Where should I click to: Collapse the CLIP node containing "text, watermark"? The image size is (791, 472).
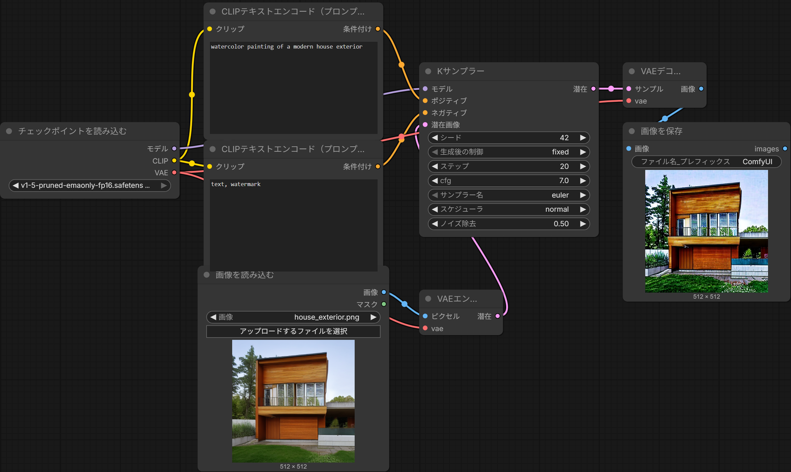click(x=213, y=149)
